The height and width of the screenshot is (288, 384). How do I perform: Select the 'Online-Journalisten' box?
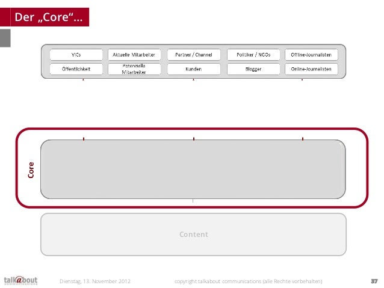311,69
